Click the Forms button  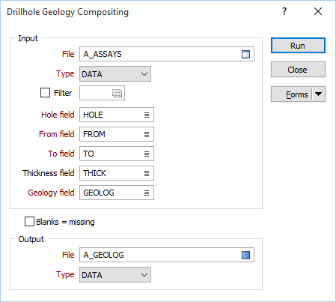point(292,94)
